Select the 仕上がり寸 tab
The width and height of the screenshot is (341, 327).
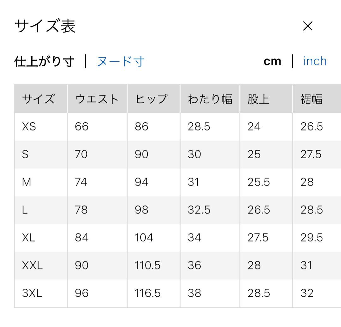click(44, 61)
